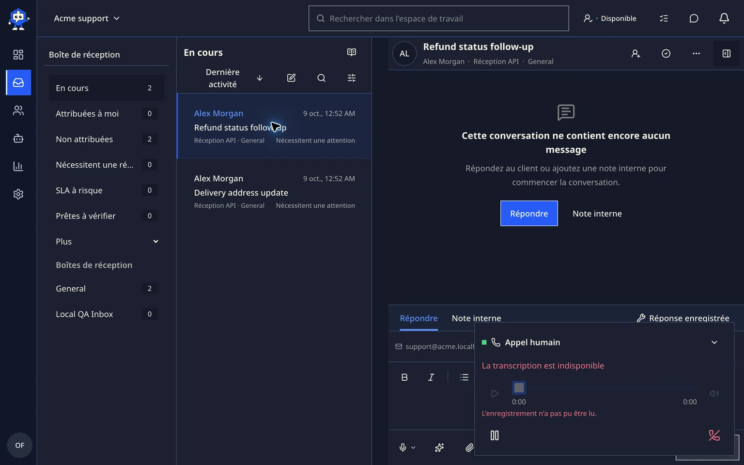Click the blue Répondre button
This screenshot has width=744, height=465.
(529, 213)
